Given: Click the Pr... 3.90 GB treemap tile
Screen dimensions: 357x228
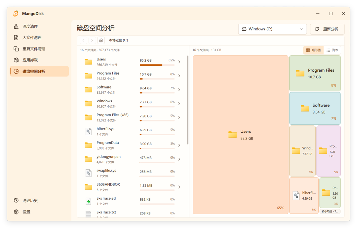Looking at the screenshot, I should click(330, 193).
